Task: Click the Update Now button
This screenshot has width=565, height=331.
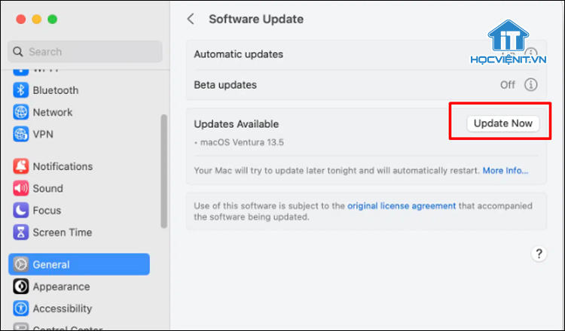Action: (503, 123)
